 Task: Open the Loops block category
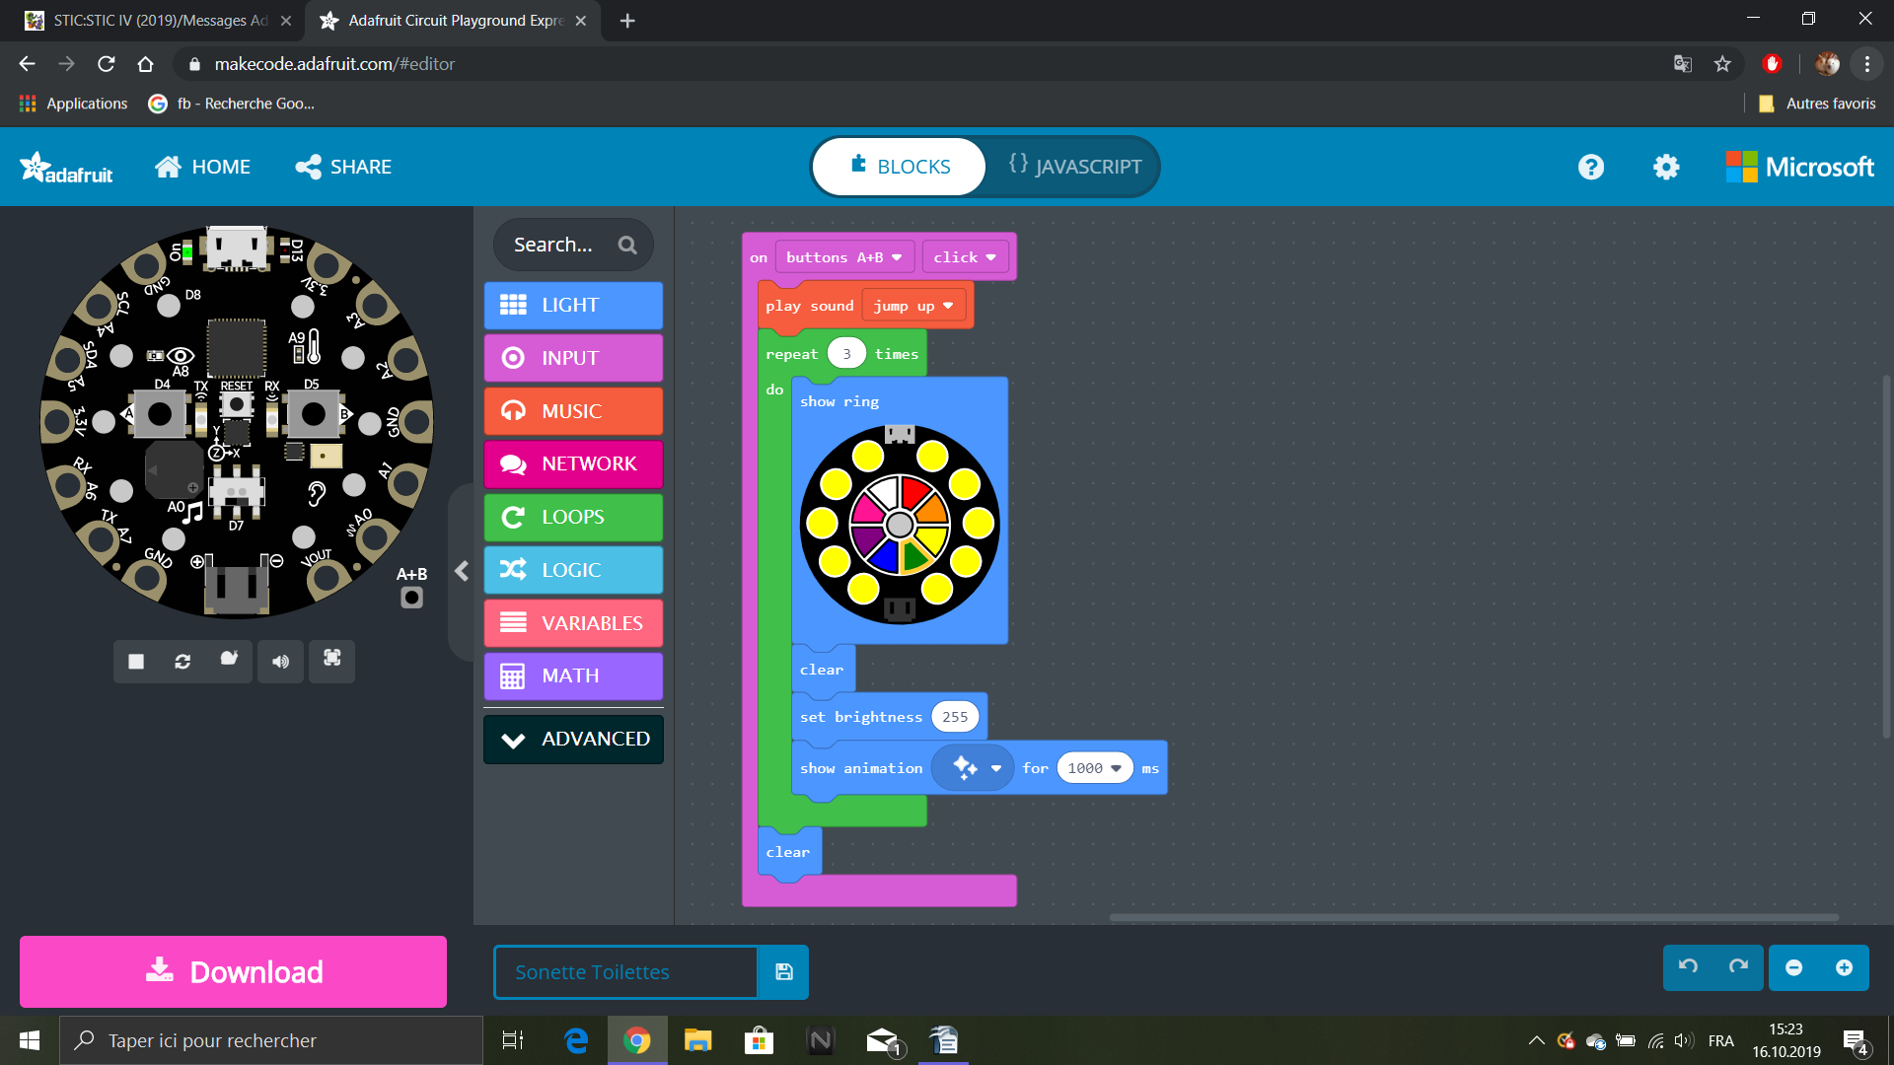tap(573, 517)
